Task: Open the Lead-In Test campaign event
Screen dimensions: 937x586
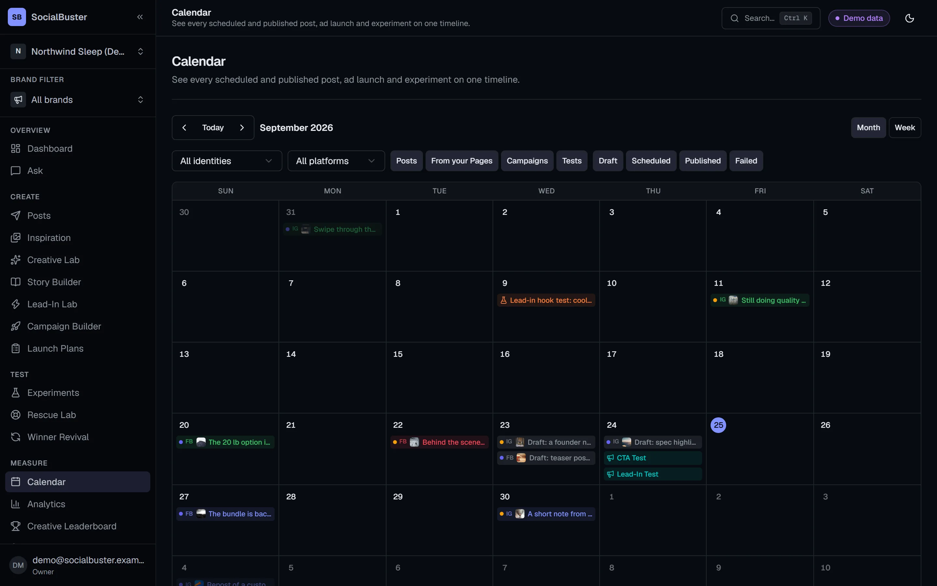Action: (x=653, y=474)
